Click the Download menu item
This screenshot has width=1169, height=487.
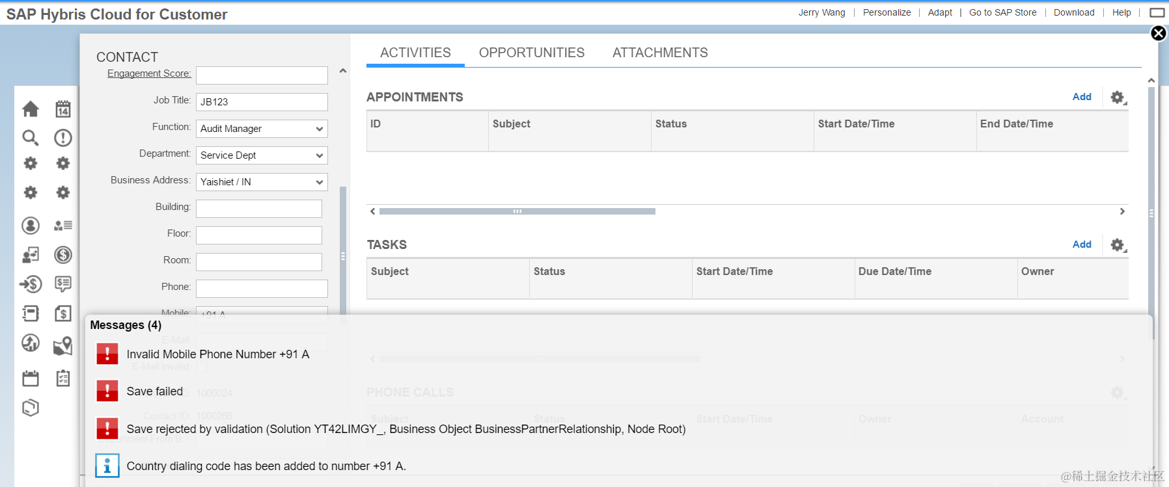click(x=1074, y=12)
